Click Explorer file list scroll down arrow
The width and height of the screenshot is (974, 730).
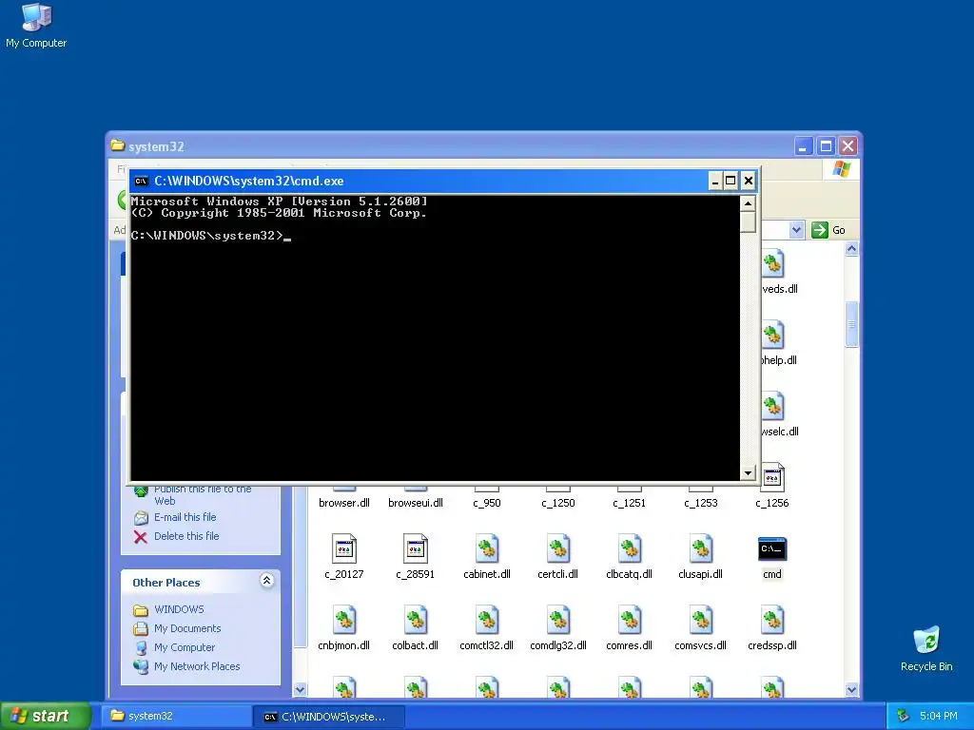851,690
